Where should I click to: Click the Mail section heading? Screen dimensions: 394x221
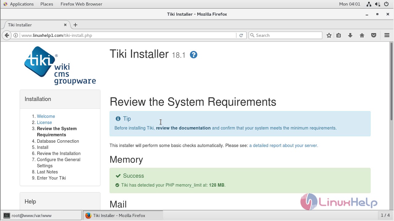click(118, 204)
